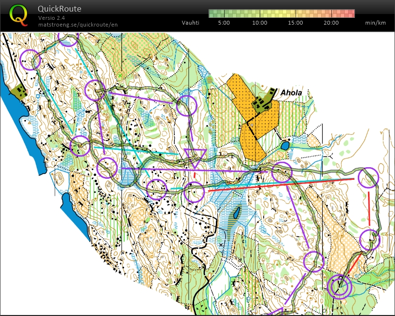
Task: Click the easternmost purple control circle
Action: click(369, 178)
